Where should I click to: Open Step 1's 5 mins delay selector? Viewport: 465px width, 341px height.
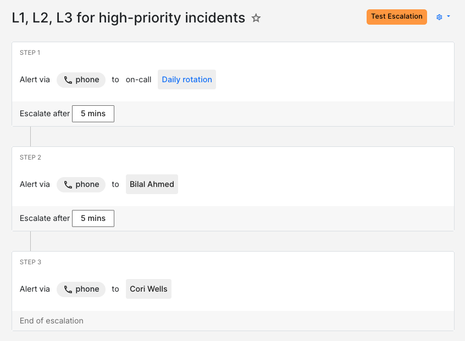92,113
